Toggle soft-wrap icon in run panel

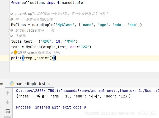[x=8, y=111]
